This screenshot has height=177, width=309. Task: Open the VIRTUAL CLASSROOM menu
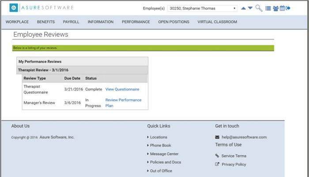tap(217, 22)
